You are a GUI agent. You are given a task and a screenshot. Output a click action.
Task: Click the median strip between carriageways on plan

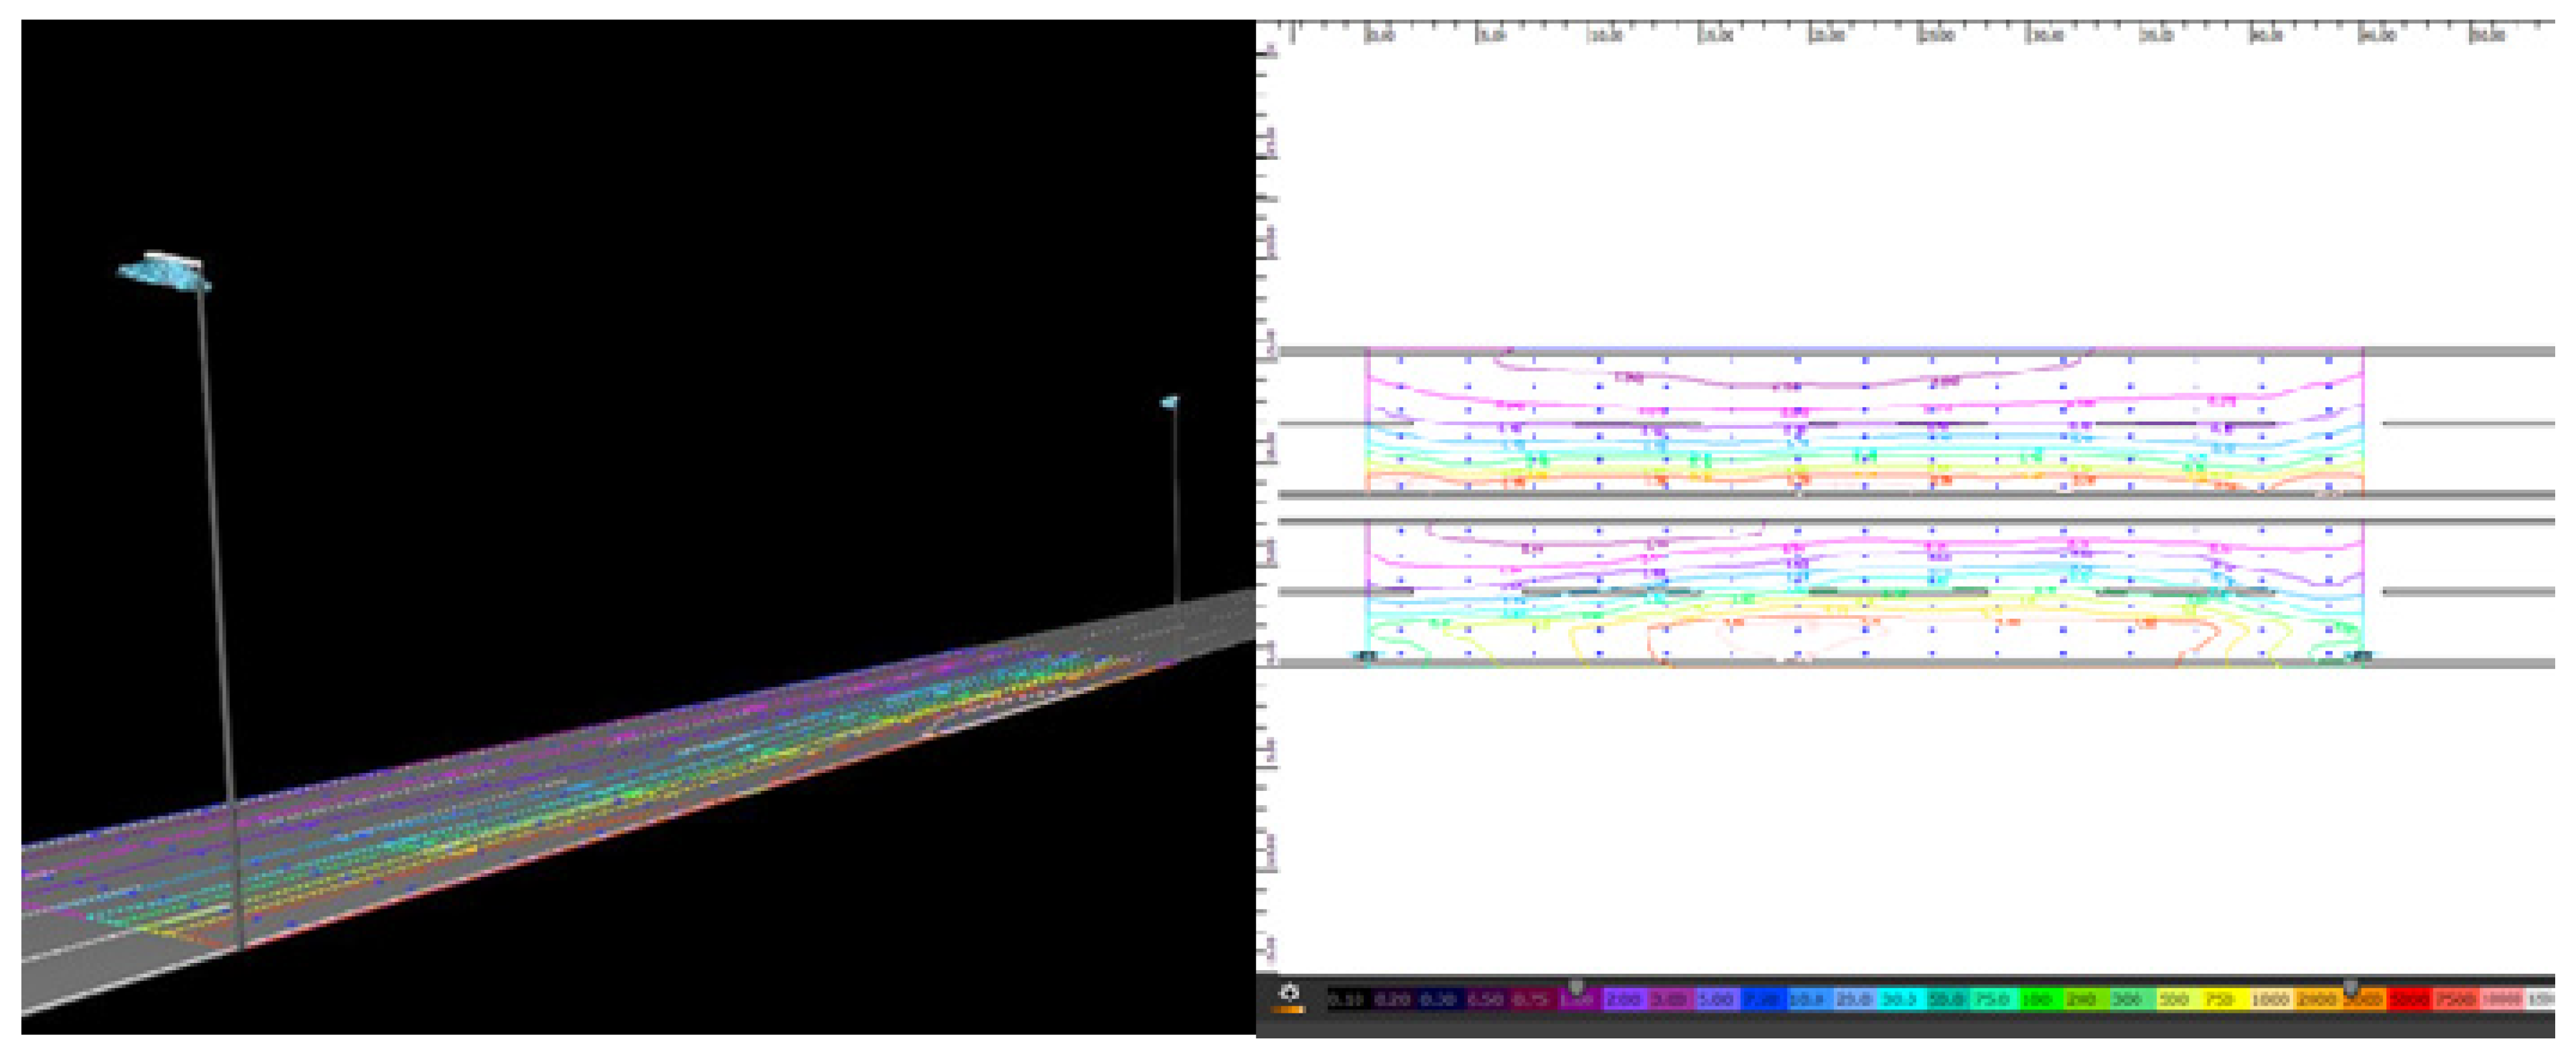(x=1865, y=509)
